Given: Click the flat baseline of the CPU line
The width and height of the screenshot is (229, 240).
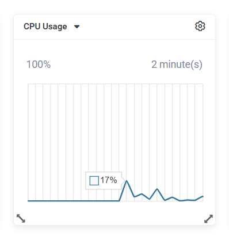Looking at the screenshot, I should point(74,201).
